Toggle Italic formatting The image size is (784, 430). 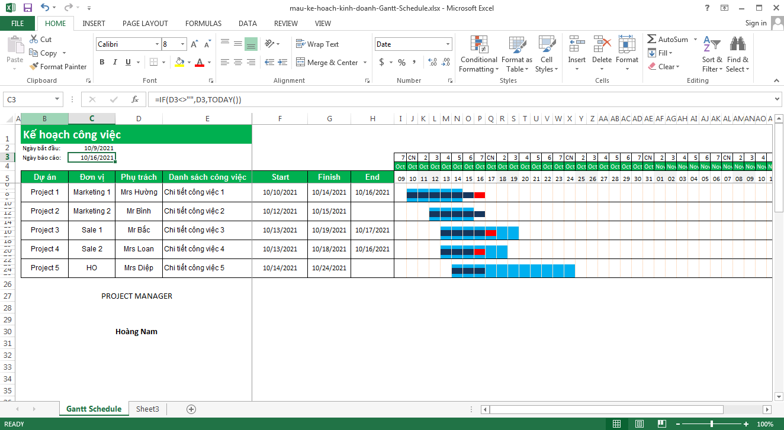pyautogui.click(x=115, y=62)
